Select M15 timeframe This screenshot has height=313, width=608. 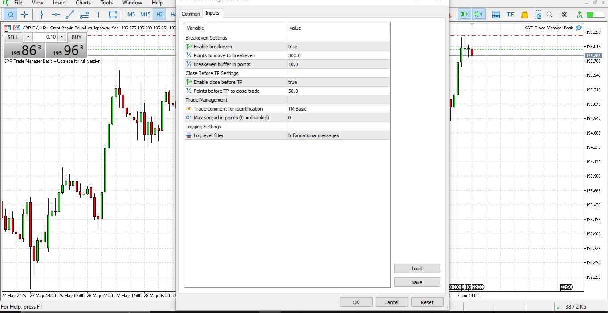146,15
